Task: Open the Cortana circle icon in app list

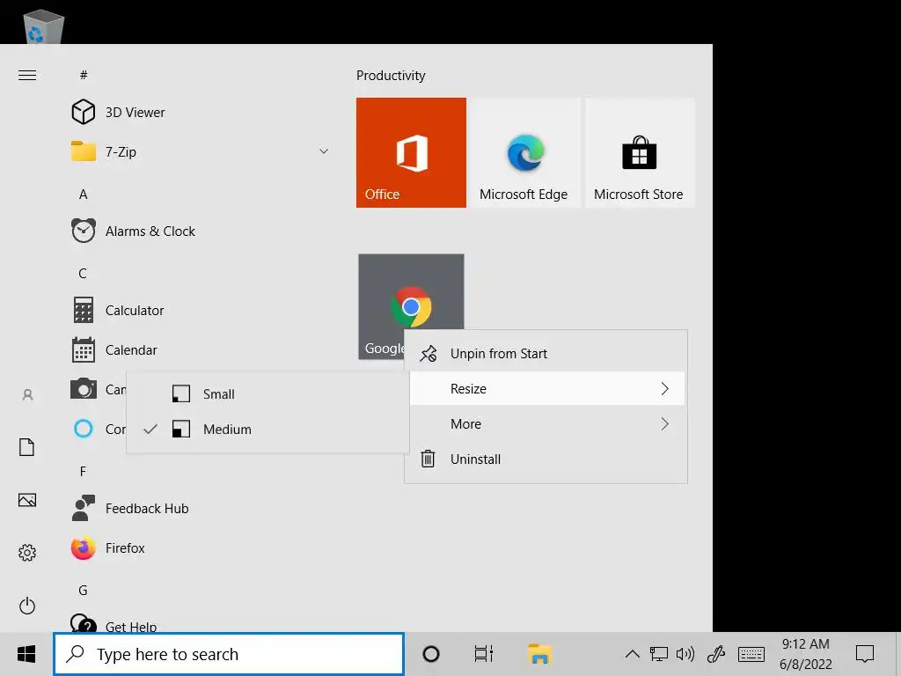Action: [84, 429]
